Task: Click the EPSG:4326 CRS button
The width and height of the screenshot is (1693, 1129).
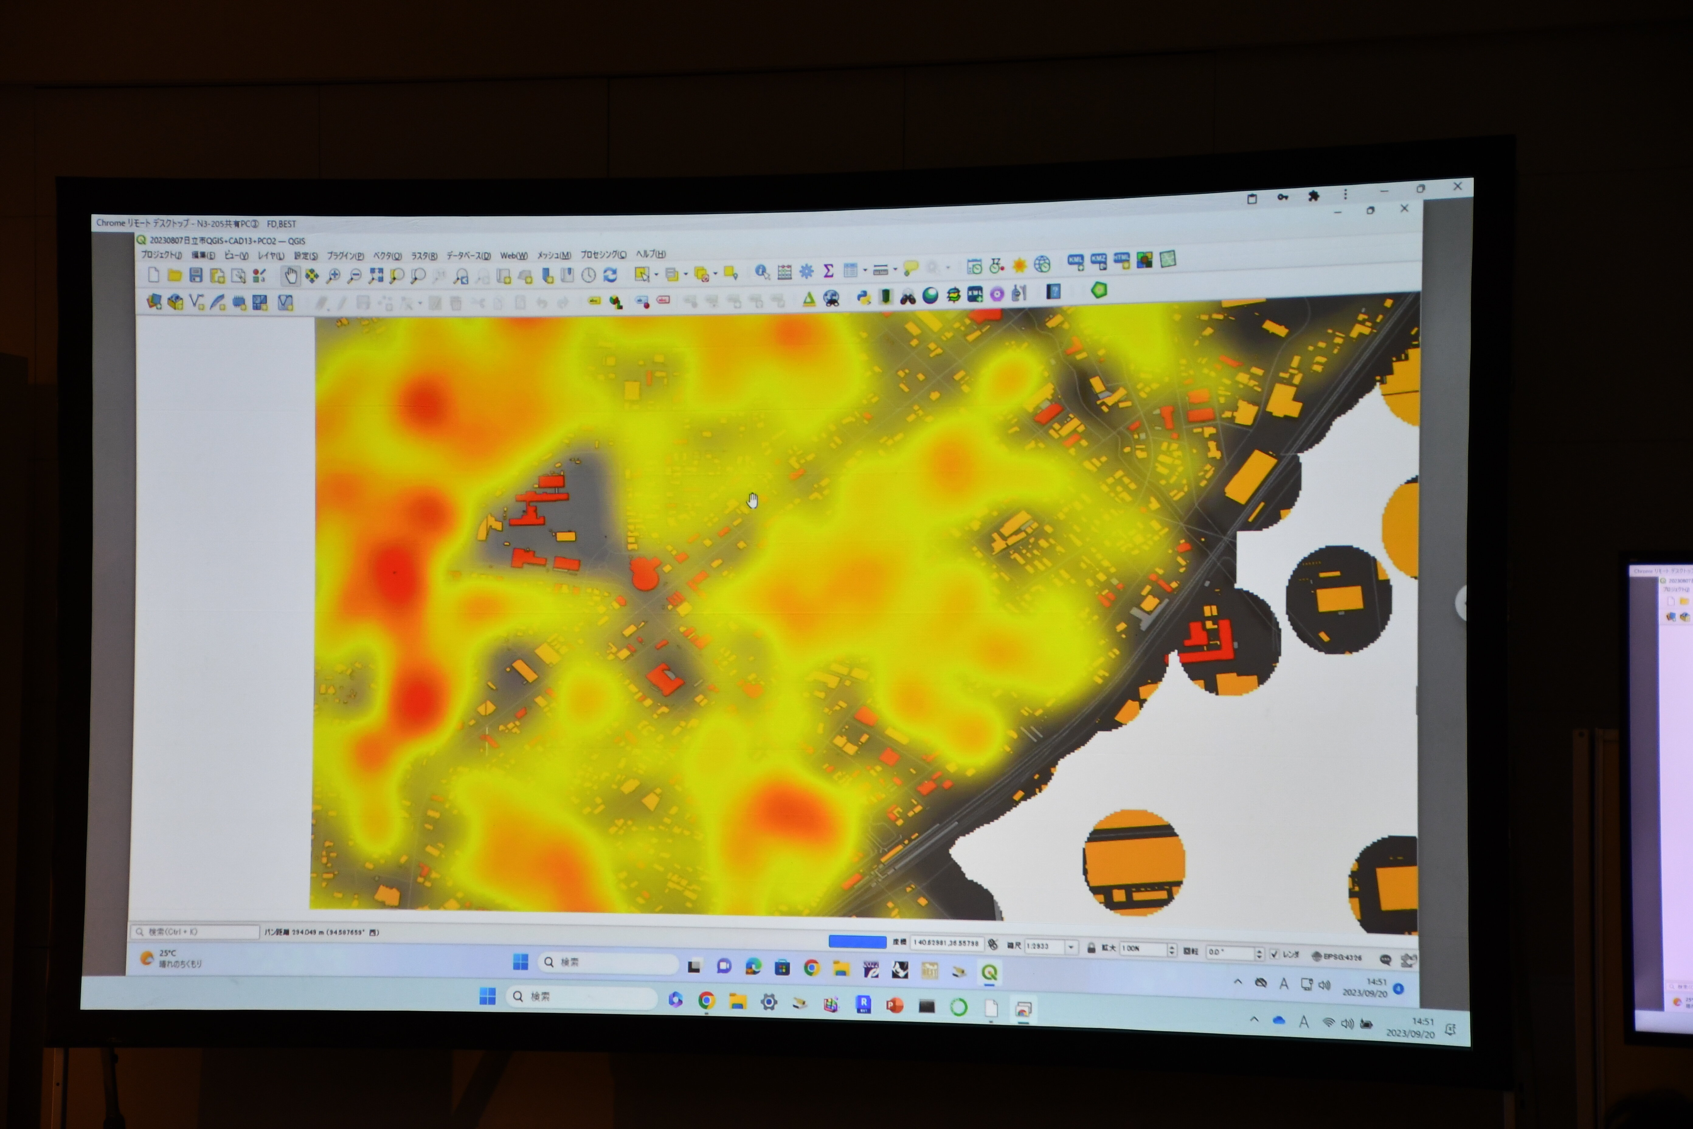Action: coord(1337,956)
